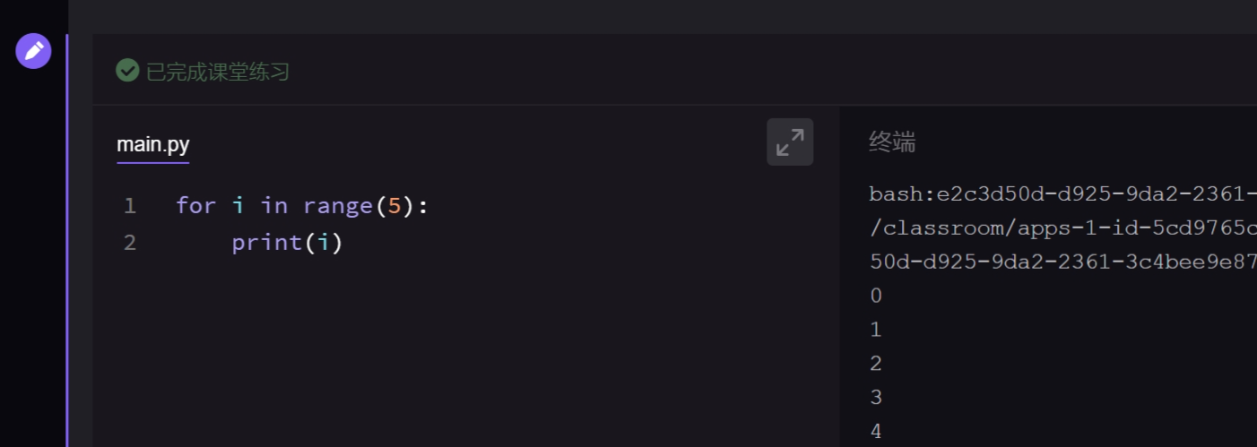The image size is (1257, 447).
Task: Place cursor on the 'for' keyword
Action: point(196,206)
